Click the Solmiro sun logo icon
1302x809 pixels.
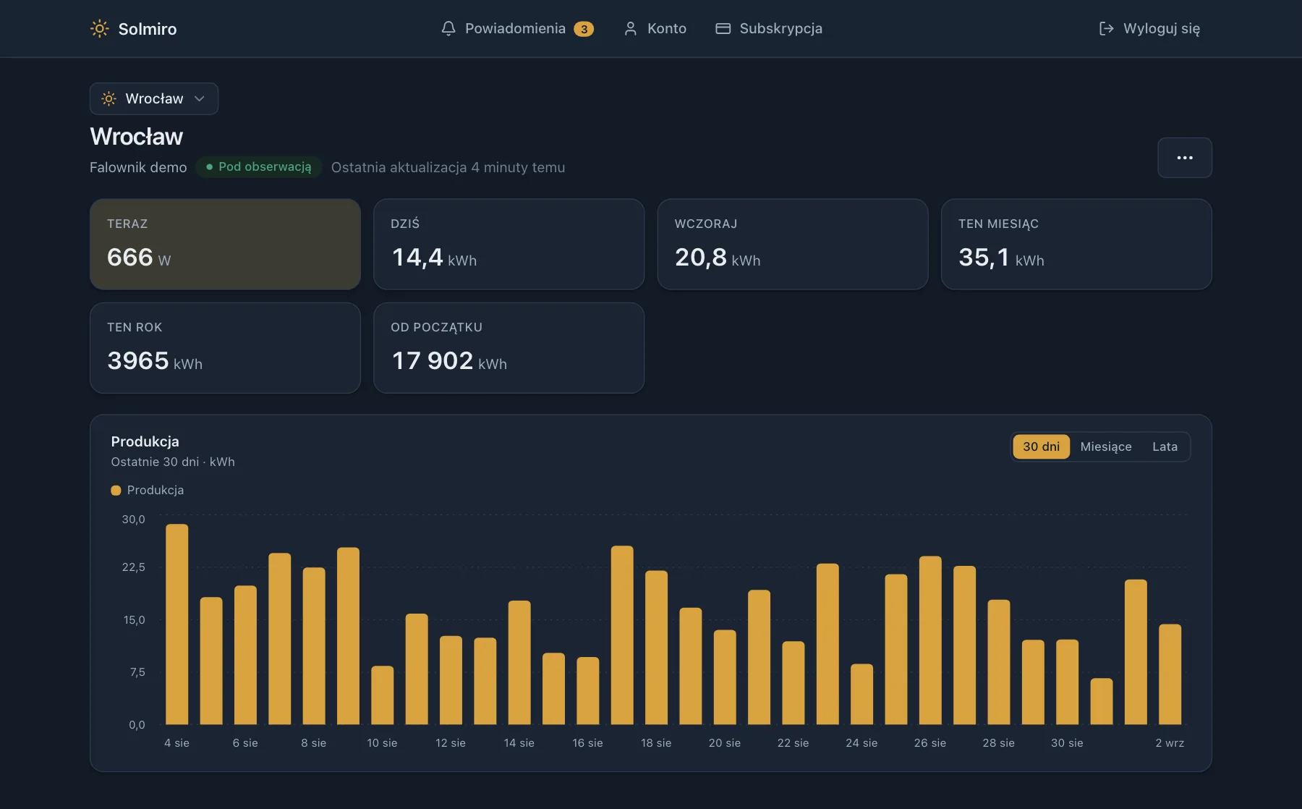(99, 29)
